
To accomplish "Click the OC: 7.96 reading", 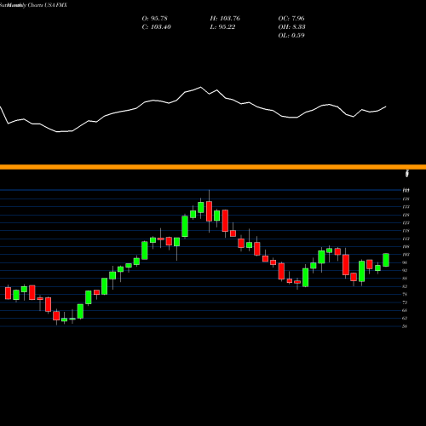I will click(291, 19).
